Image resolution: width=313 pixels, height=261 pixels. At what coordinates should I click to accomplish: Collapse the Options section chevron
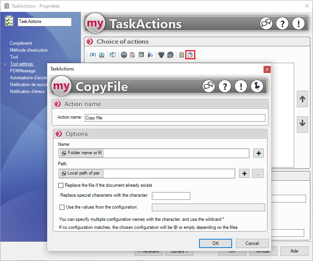pyautogui.click(x=58, y=134)
